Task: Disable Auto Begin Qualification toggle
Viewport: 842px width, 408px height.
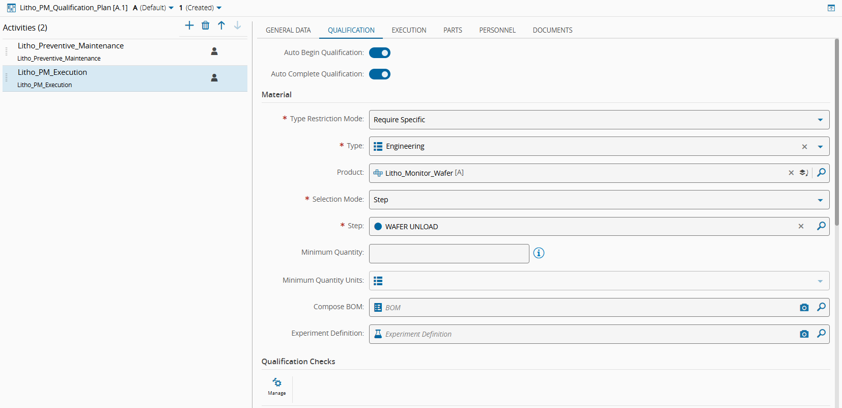Action: coord(380,53)
